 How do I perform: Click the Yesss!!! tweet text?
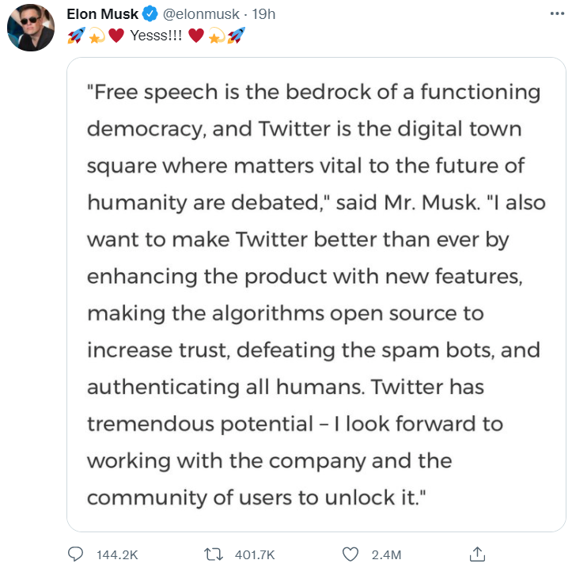tap(156, 36)
